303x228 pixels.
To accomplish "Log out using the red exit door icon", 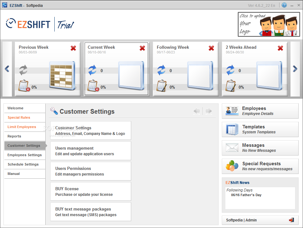I will (x=291, y=220).
